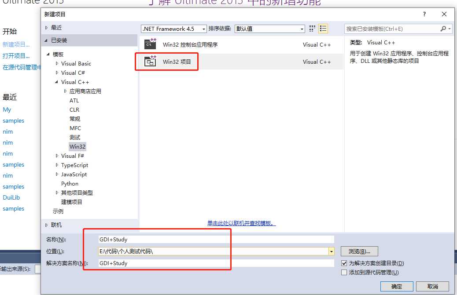Click the 浏览(B)... button
This screenshot has width=457, height=295.
[x=359, y=251]
